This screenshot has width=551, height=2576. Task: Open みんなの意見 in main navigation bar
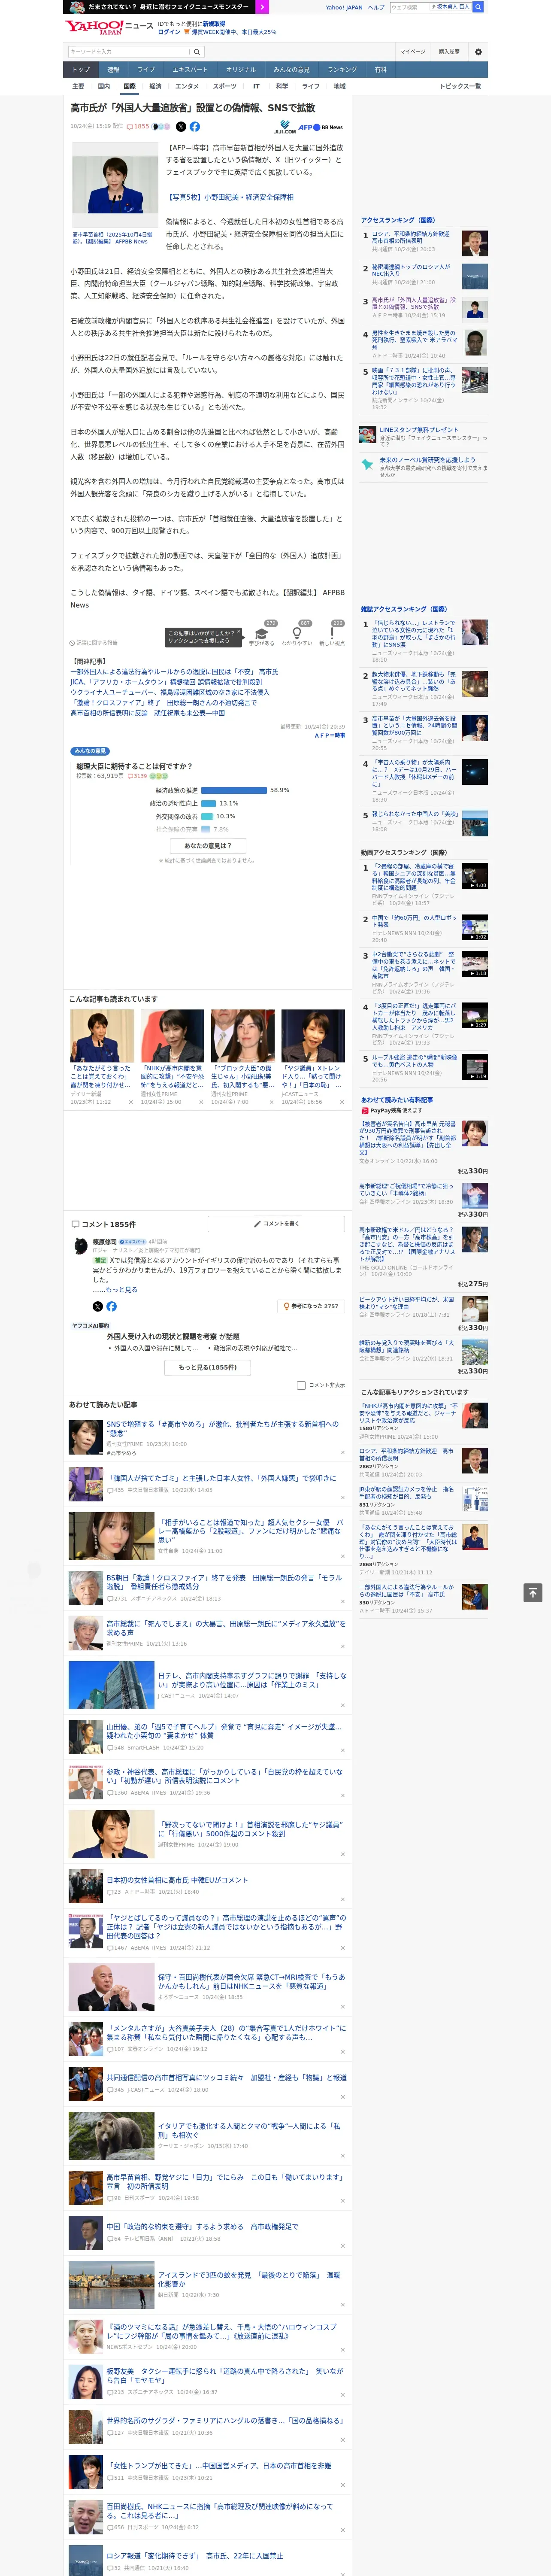(292, 69)
